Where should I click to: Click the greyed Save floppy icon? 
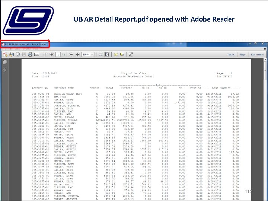click(24, 54)
